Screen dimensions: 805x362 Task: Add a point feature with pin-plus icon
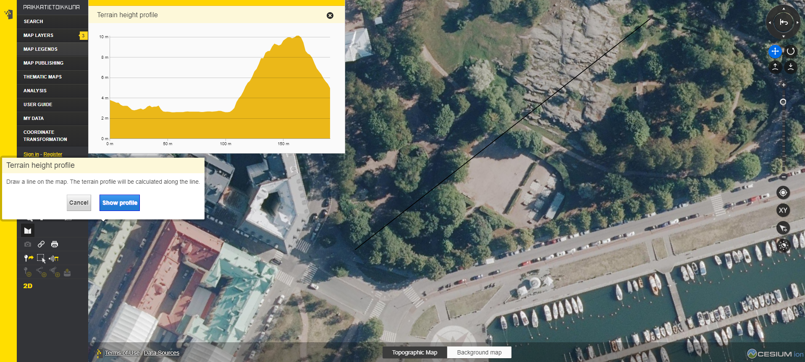pos(28,272)
